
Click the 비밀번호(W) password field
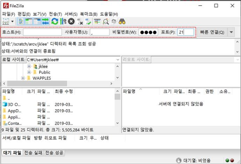(148, 32)
